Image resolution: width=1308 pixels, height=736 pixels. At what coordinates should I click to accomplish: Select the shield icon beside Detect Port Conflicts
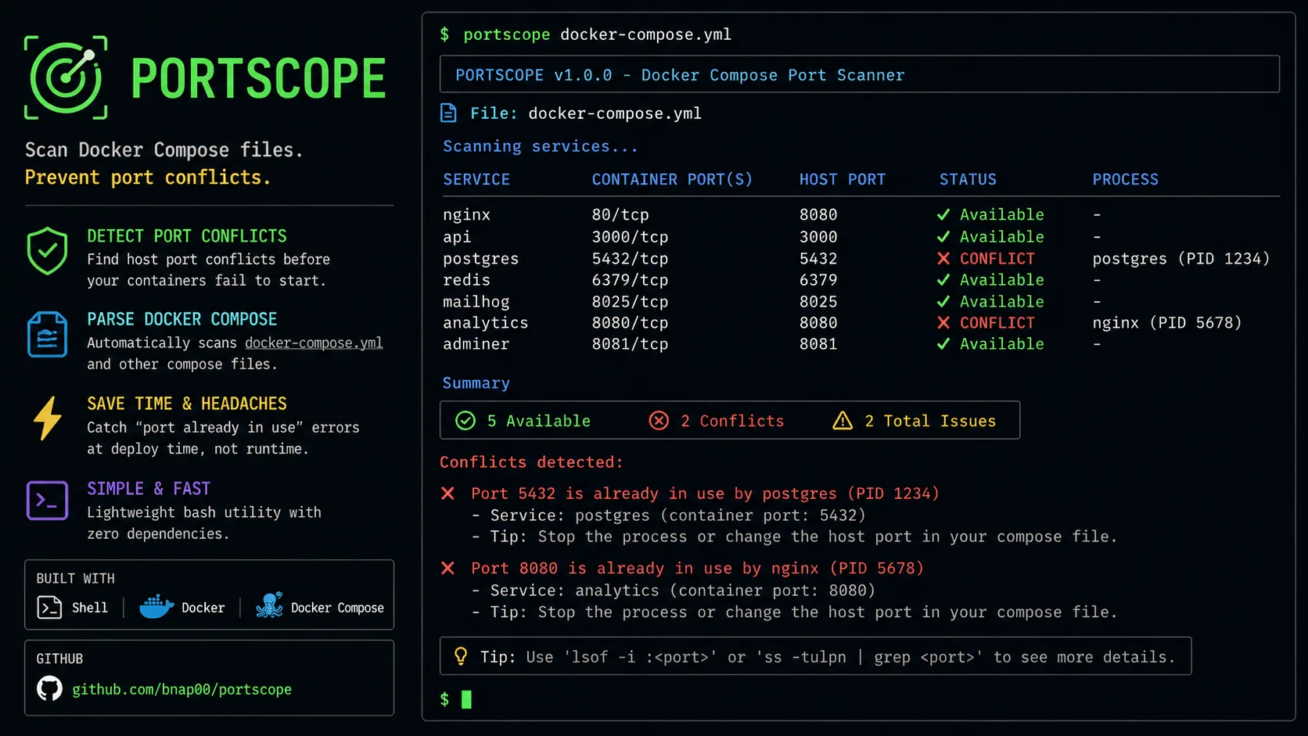click(47, 251)
